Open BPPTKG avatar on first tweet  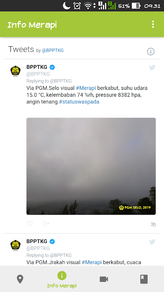click(15, 71)
